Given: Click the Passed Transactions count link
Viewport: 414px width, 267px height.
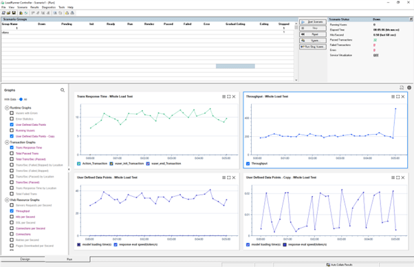Looking at the screenshot, I should 375,40.
